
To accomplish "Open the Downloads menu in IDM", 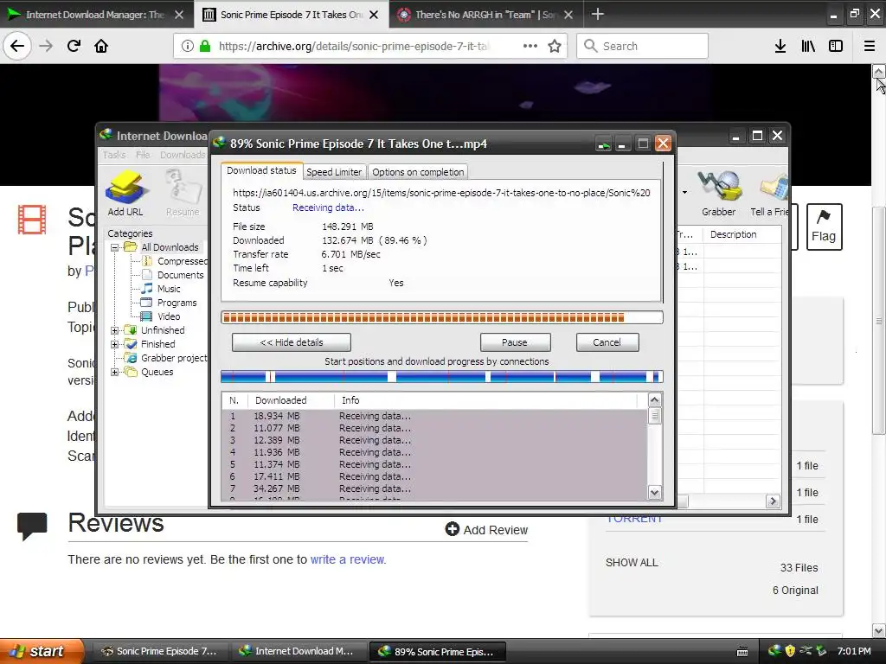I will tap(183, 155).
